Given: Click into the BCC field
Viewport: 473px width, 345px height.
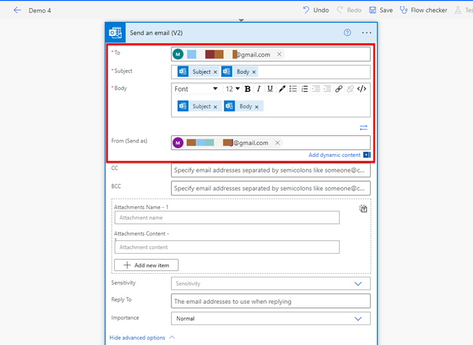Looking at the screenshot, I should 271,188.
